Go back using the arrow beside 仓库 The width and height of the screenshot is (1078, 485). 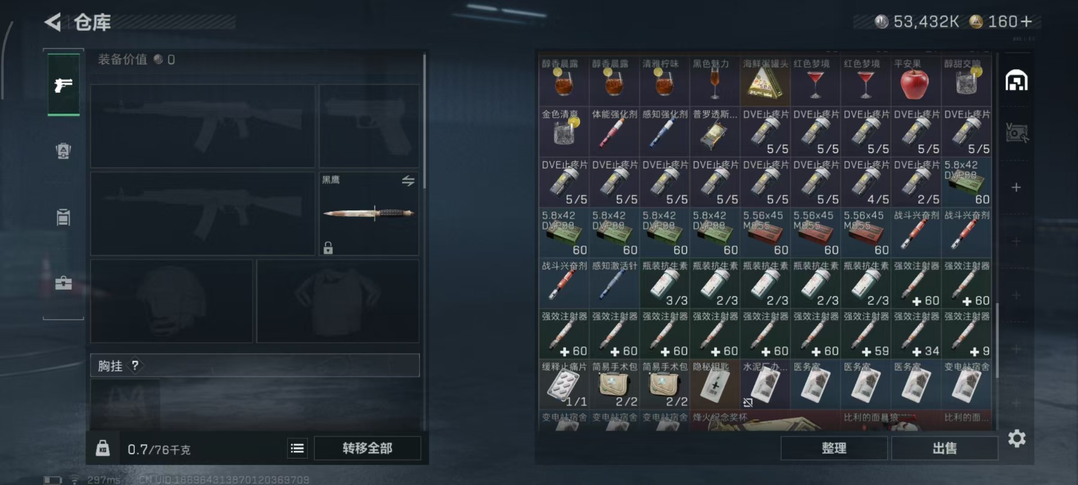(x=53, y=22)
